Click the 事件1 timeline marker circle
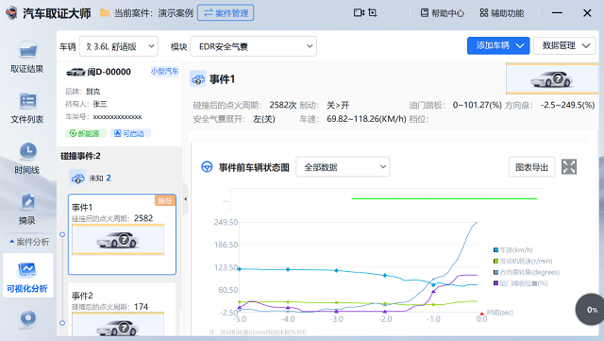The image size is (604, 341). pos(62,234)
